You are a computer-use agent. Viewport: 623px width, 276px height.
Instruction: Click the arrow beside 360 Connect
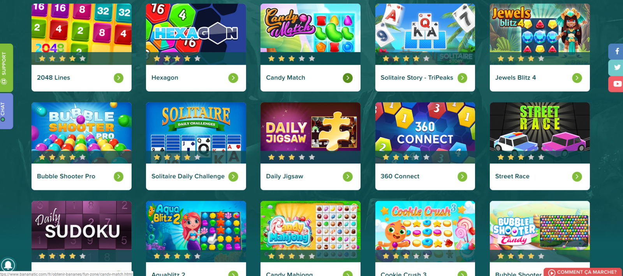tap(462, 177)
